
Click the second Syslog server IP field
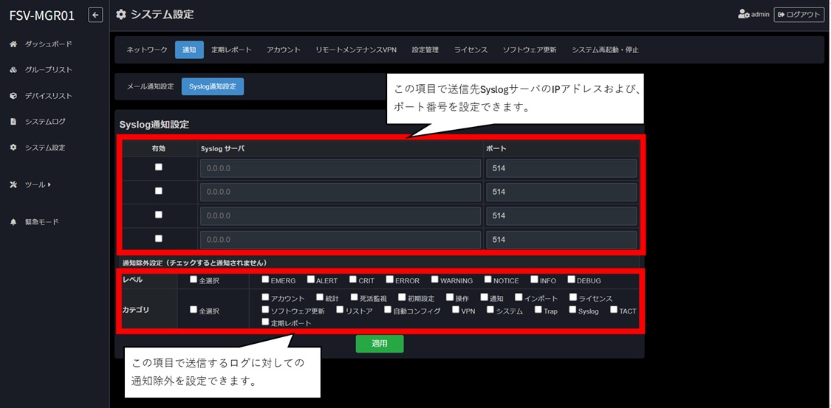341,192
